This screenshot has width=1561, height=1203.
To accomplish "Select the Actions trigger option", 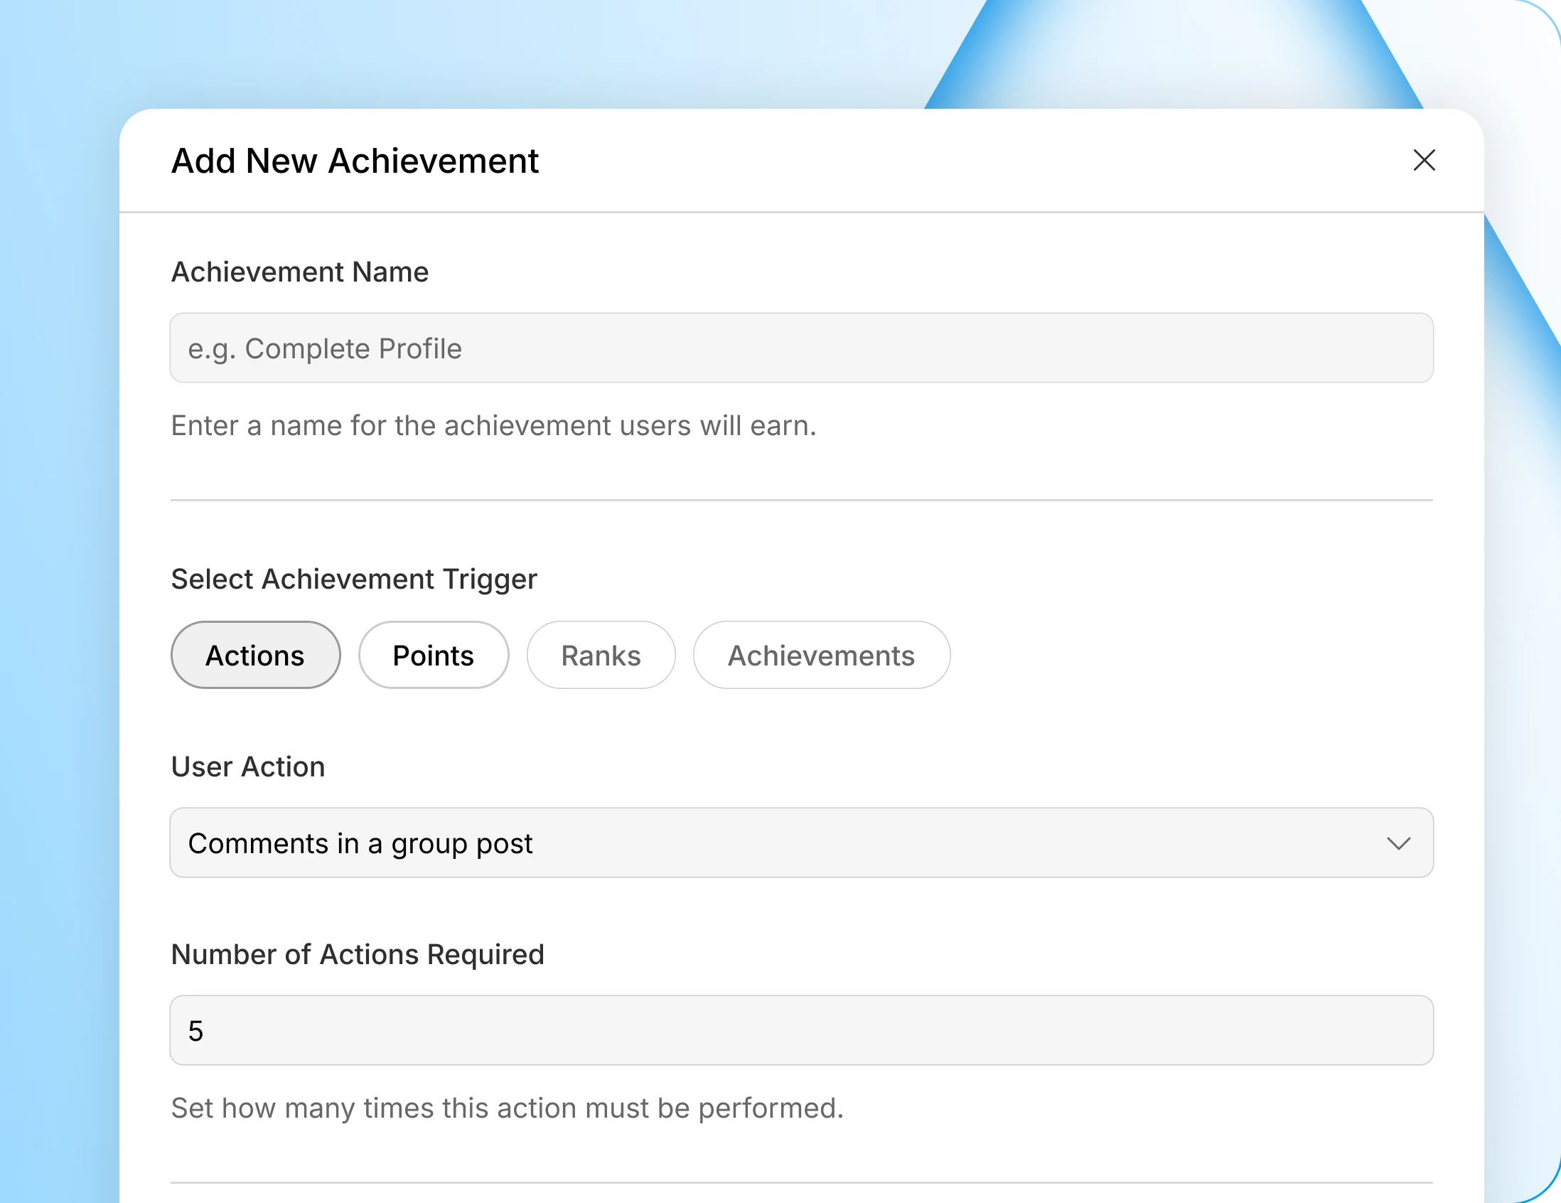I will [x=255, y=655].
